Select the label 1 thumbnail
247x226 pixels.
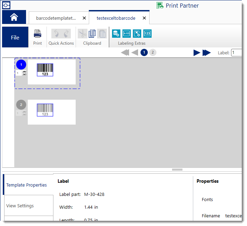52,72
